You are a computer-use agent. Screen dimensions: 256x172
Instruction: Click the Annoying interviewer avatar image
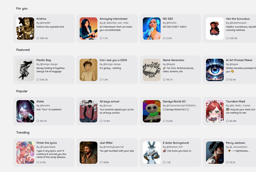point(89,29)
